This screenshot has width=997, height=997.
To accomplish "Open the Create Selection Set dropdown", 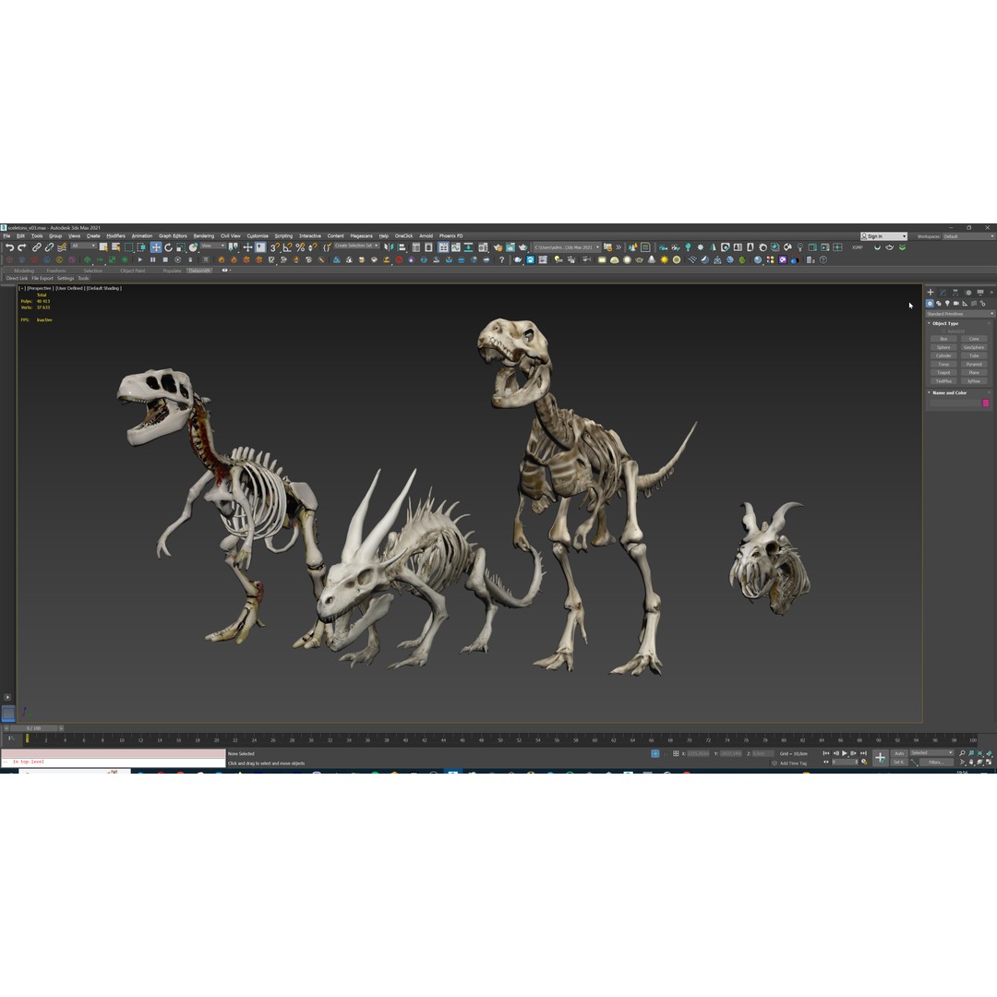I will (356, 246).
